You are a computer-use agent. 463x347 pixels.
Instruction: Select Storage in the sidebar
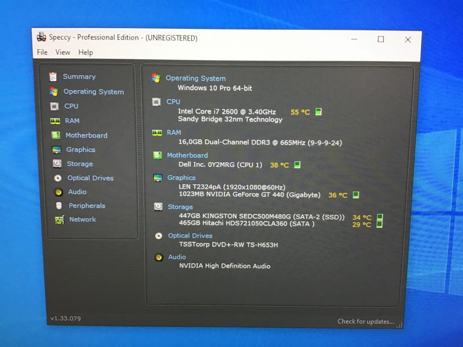pyautogui.click(x=80, y=164)
